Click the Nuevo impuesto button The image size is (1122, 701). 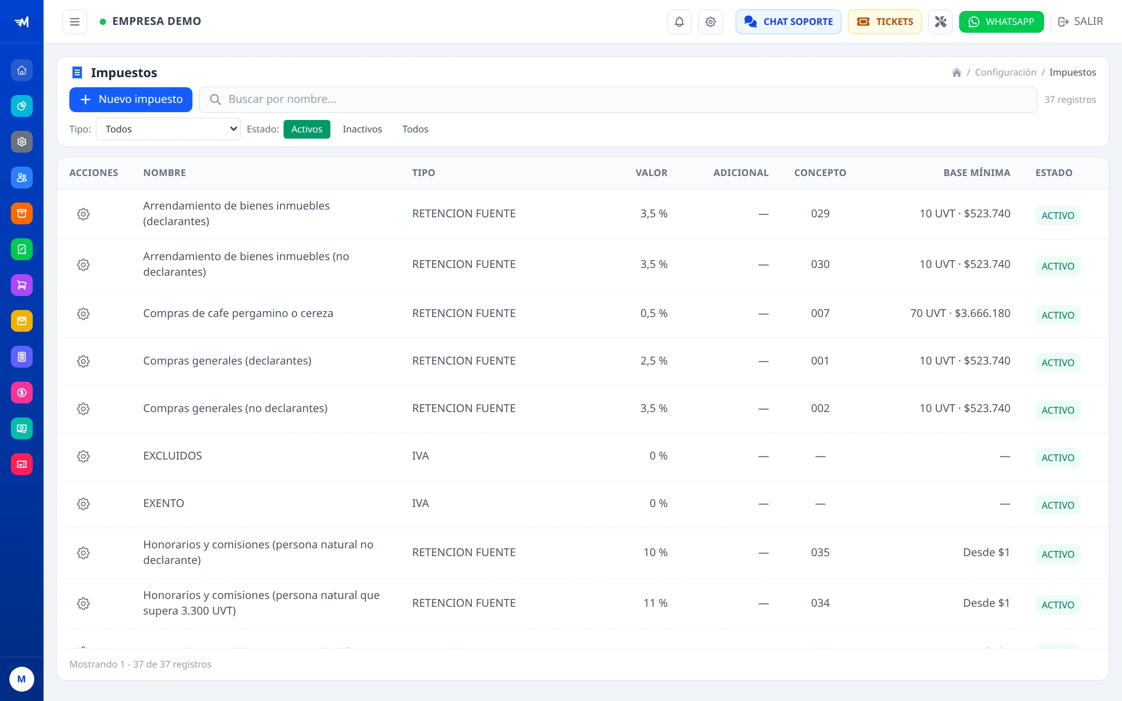coord(131,99)
